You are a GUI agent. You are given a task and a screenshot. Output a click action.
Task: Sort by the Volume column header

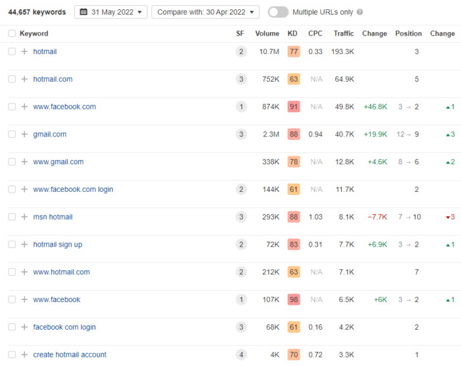coord(267,34)
